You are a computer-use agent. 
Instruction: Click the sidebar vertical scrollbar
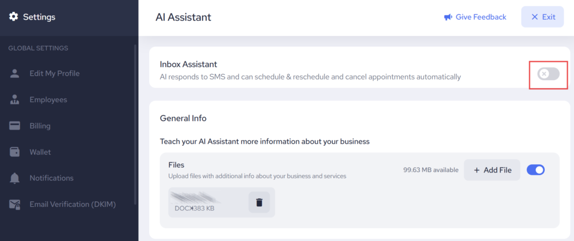click(135, 123)
